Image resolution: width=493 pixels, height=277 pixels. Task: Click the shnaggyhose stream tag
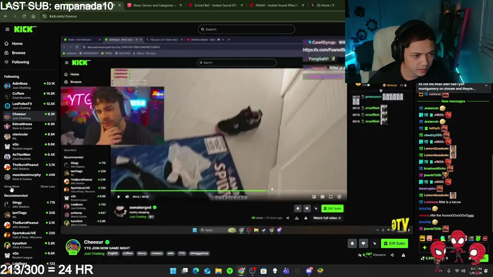(x=199, y=253)
